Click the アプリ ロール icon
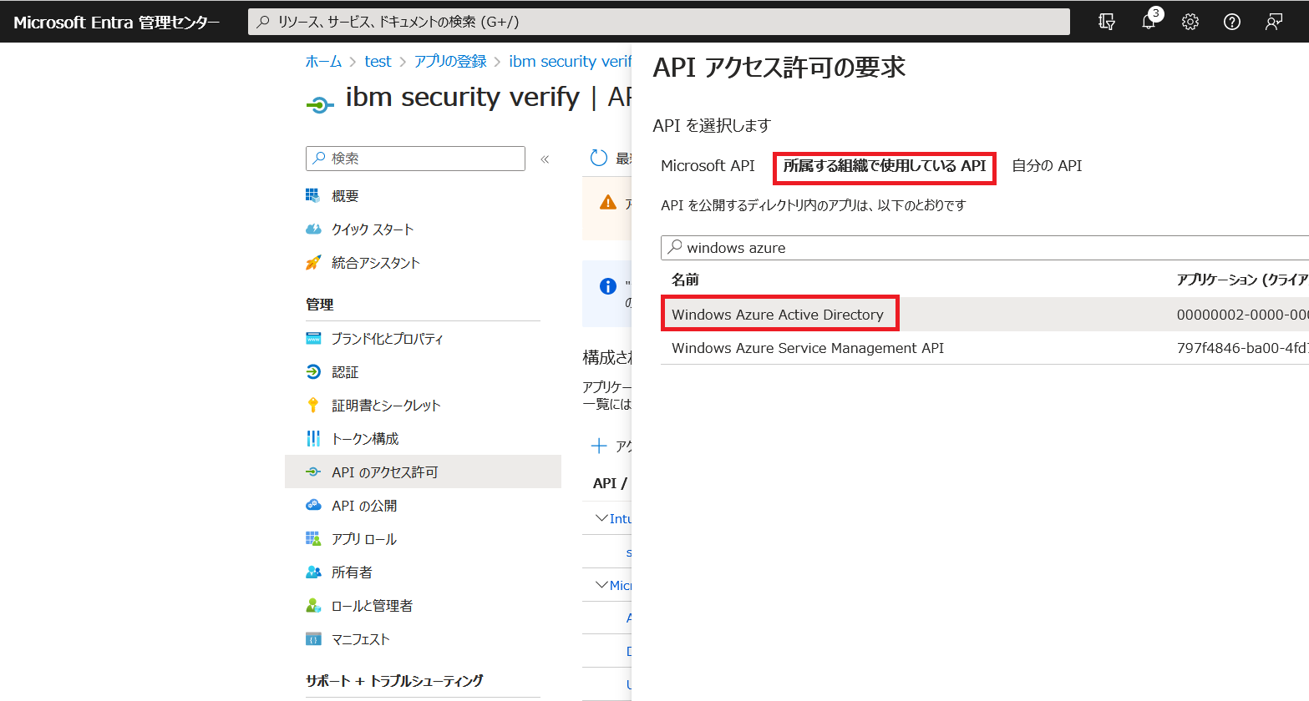Image resolution: width=1309 pixels, height=701 pixels. 313,538
